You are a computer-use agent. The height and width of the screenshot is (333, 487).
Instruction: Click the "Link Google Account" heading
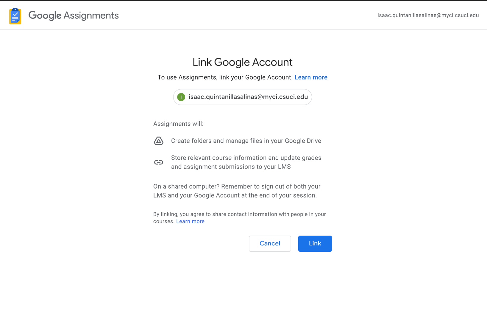pos(242,62)
